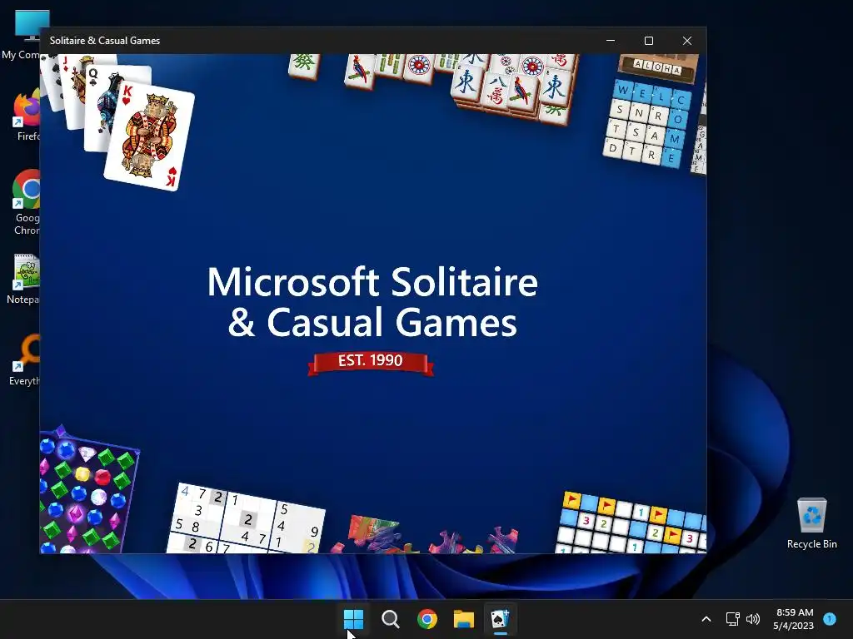Click the Solitaire & Casual Games title text
The height and width of the screenshot is (639, 853).
point(104,41)
